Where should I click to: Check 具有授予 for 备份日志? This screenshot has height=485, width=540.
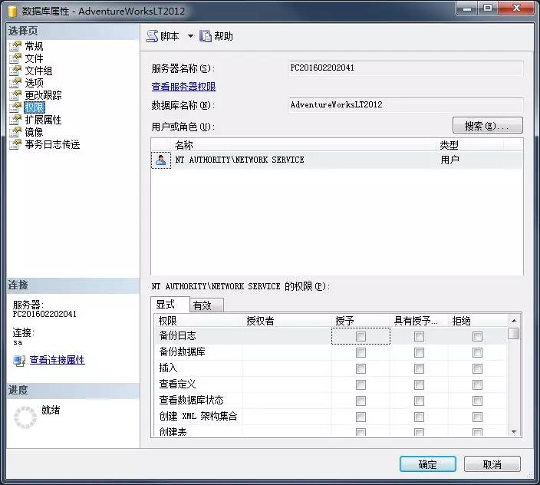click(x=419, y=336)
